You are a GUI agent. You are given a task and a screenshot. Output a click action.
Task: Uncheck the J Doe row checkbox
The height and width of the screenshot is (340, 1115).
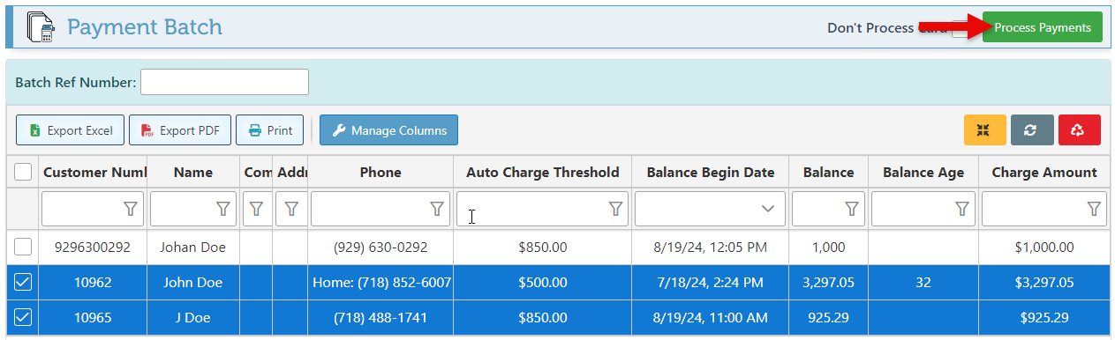coord(24,317)
